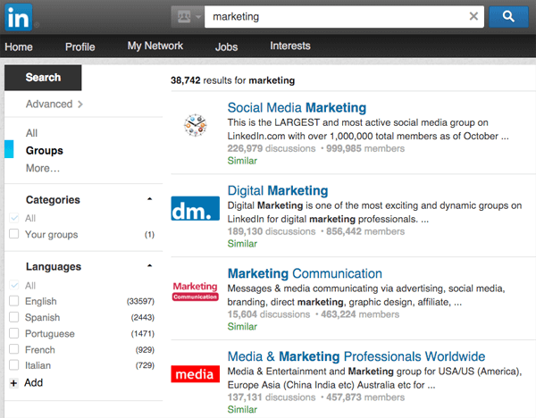Open the Interests menu
The height and width of the screenshot is (418, 536).
(290, 46)
